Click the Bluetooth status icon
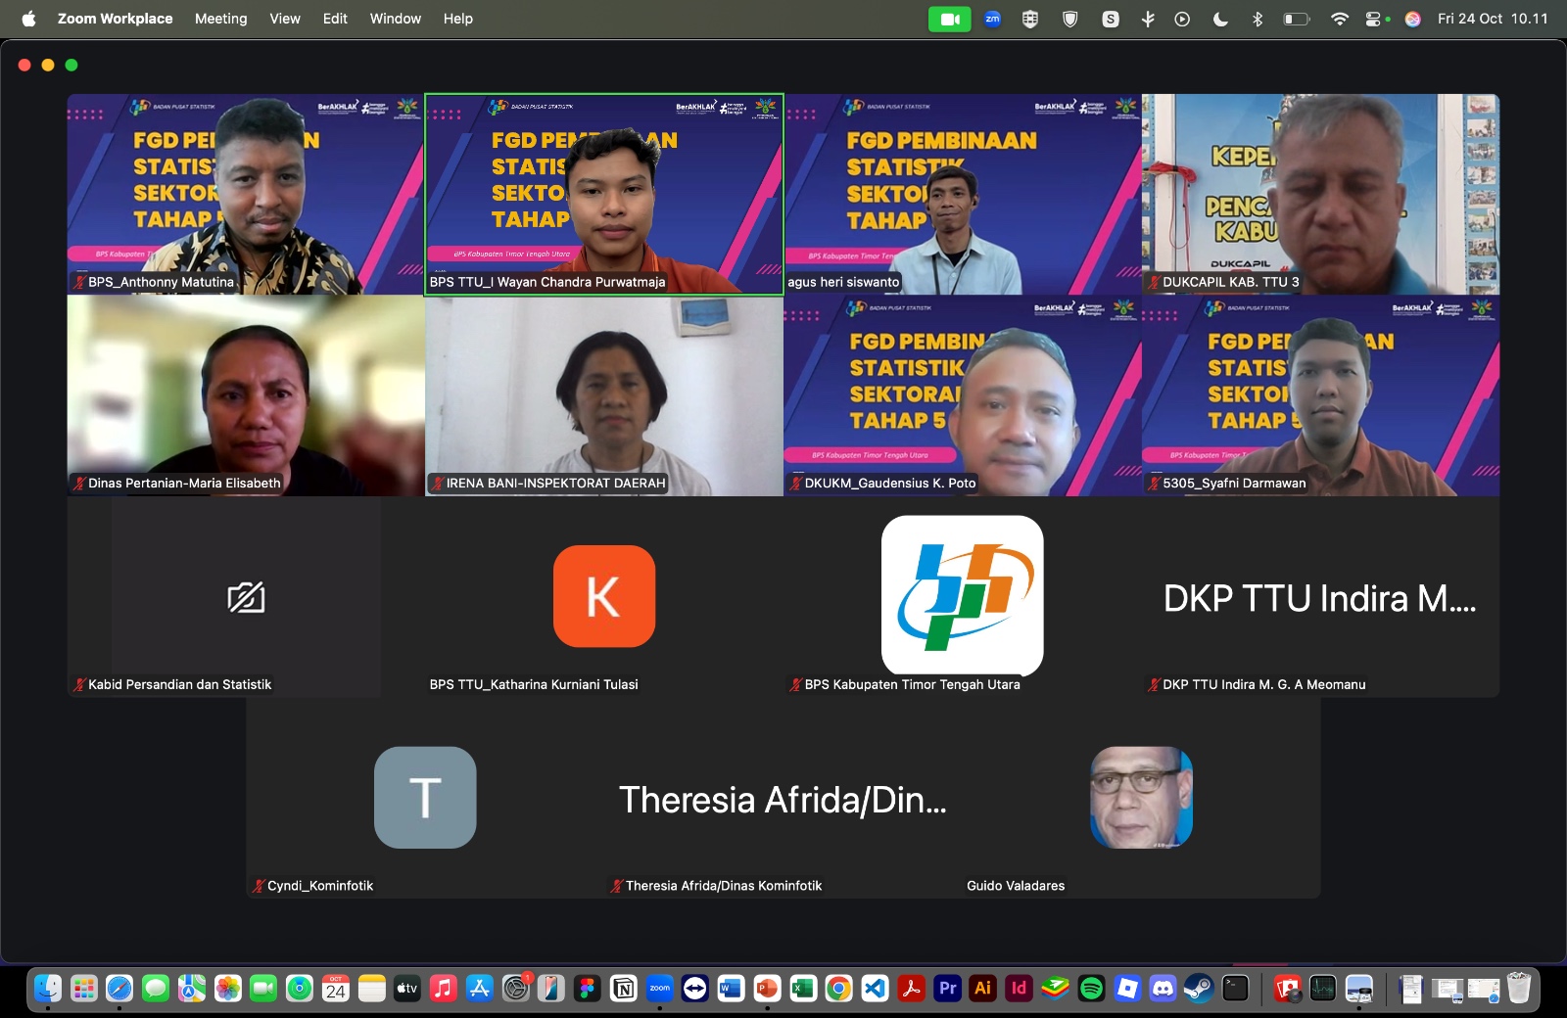1567x1018 pixels. click(1258, 19)
